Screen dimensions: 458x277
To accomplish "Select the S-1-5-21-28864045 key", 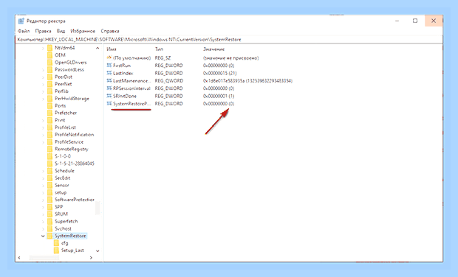I will click(75, 164).
